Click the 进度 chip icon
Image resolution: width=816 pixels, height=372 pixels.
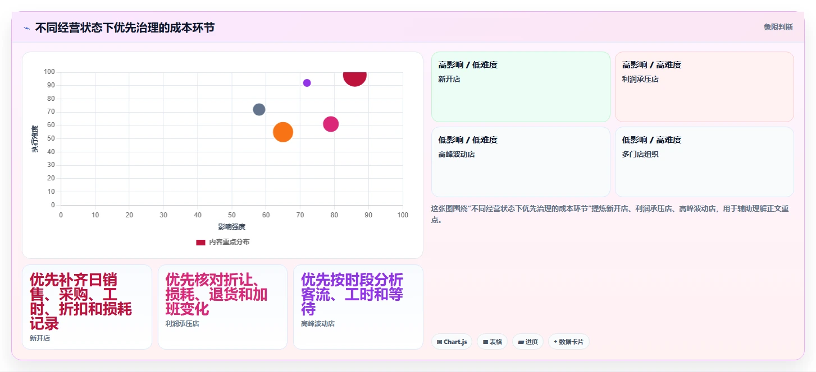pyautogui.click(x=521, y=342)
